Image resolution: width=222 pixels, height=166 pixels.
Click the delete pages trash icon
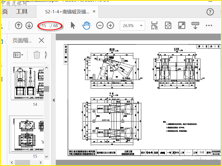(37, 55)
